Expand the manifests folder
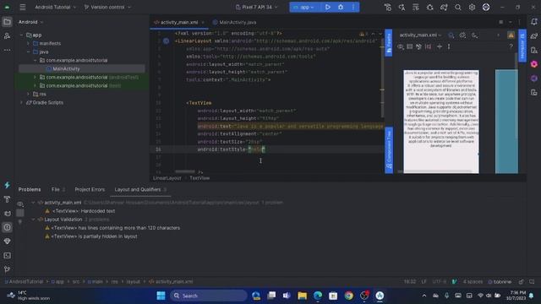This screenshot has height=304, width=541. [28, 43]
